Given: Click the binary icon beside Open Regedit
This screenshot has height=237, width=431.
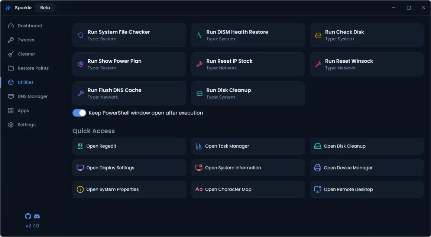Looking at the screenshot, I should tap(80, 146).
